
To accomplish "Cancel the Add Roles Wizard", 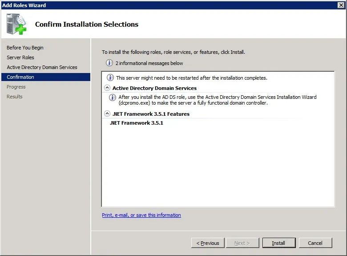I will (x=315, y=243).
